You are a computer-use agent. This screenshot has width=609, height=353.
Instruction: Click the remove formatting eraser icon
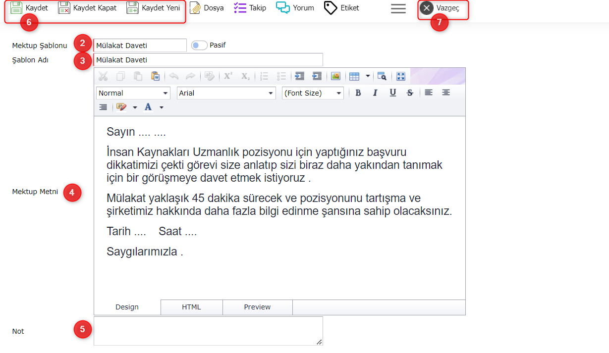210,76
